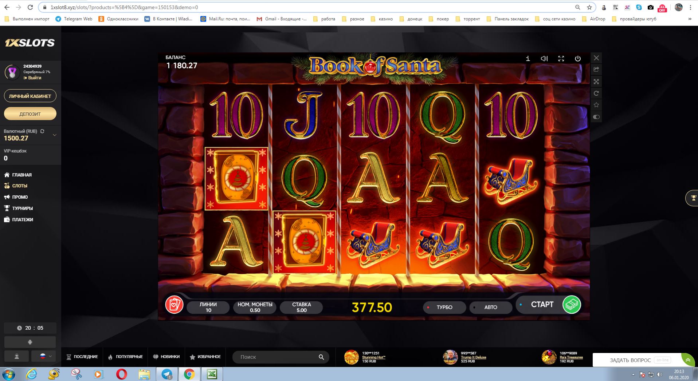Switch to the ИЗБРАННОЕ tab
Screen dimensions: 698x381
[x=205, y=357]
